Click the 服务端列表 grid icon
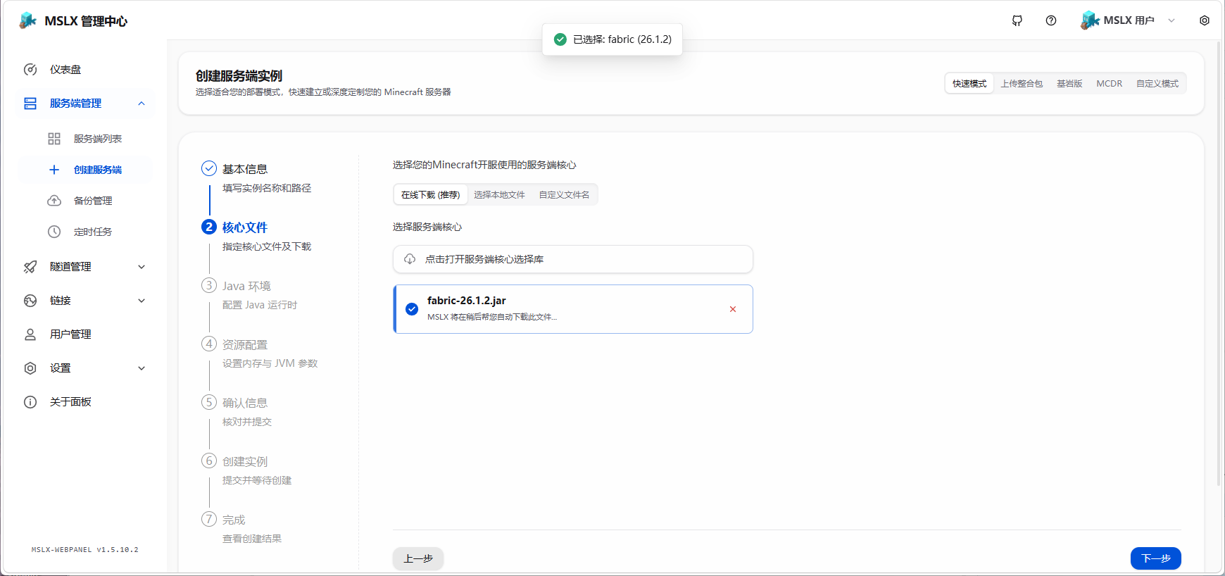1225x576 pixels. point(54,139)
